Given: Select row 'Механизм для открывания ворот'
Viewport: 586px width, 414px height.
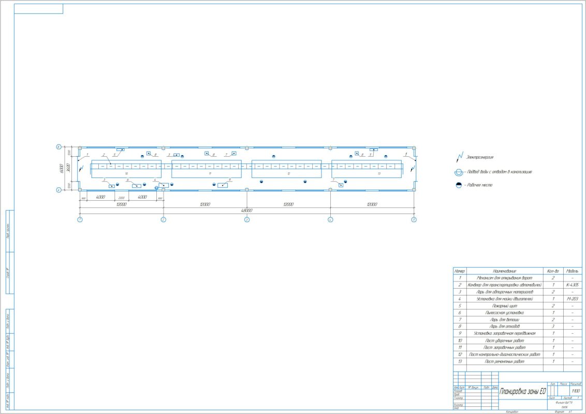Looking at the screenshot, I should 518,278.
